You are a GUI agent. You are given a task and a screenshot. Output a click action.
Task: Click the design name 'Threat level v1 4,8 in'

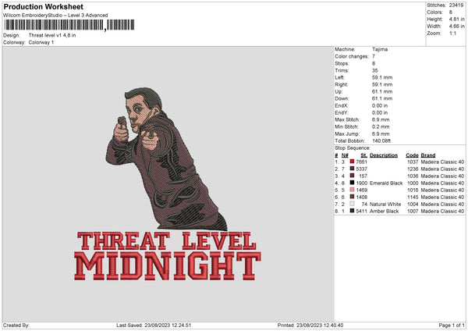point(52,35)
